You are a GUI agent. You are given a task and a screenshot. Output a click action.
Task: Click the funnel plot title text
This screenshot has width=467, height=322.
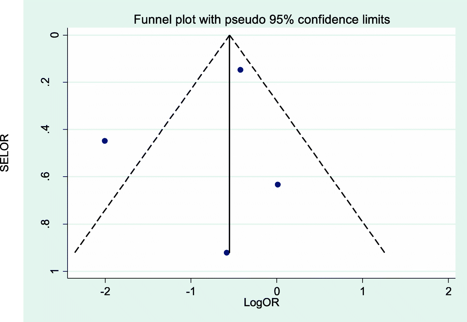point(261,20)
